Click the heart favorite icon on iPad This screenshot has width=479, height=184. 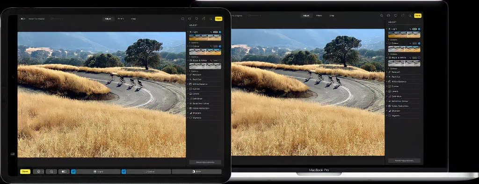pyautogui.click(x=196, y=19)
